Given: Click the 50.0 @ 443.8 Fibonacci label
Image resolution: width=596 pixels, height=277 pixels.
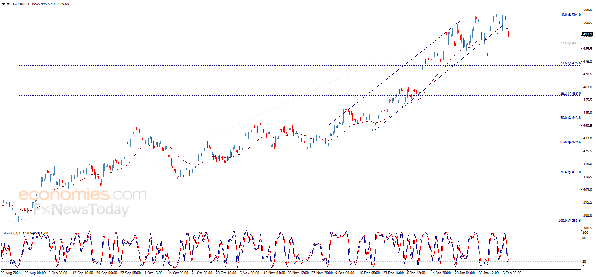Looking at the screenshot, I should 570,118.
